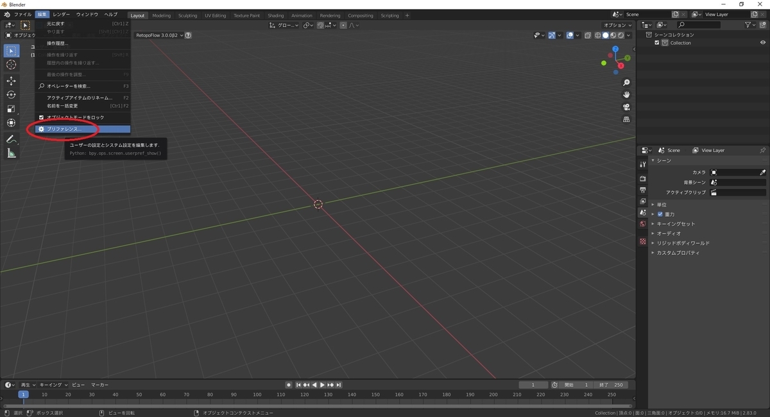Open the ヘルプ menu
This screenshot has width=770, height=417.
pos(111,14)
